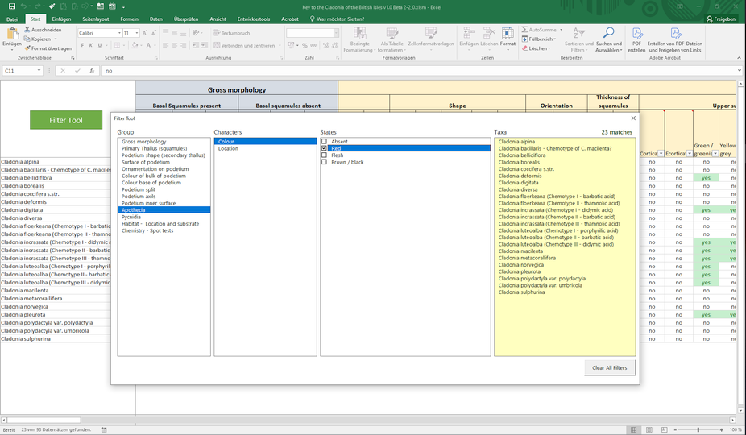Open the Calibri font name dropdown
The height and width of the screenshot is (435, 746).
(x=118, y=33)
